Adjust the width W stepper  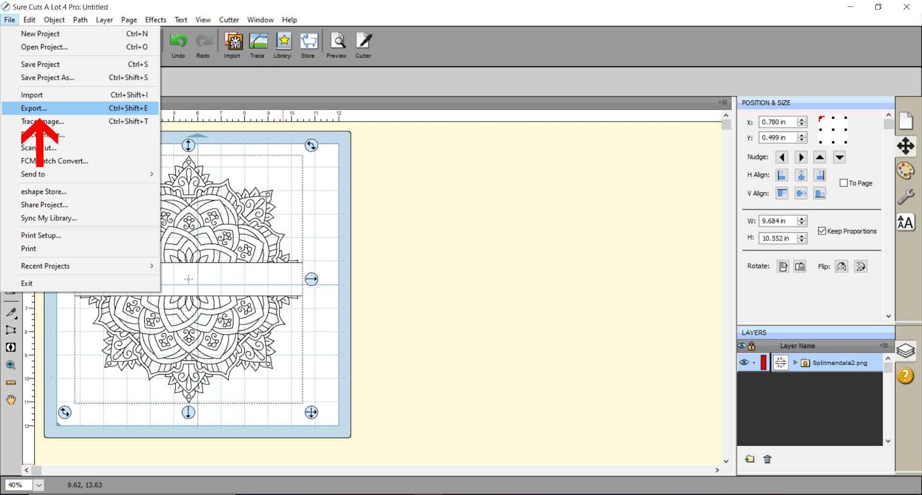tap(802, 221)
